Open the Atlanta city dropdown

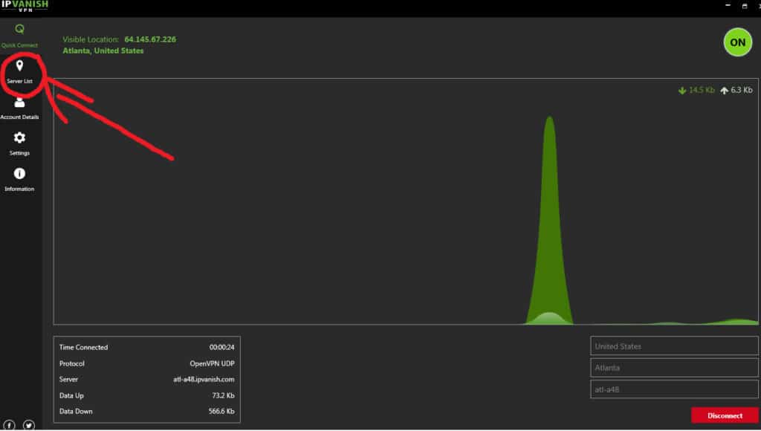pyautogui.click(x=674, y=367)
